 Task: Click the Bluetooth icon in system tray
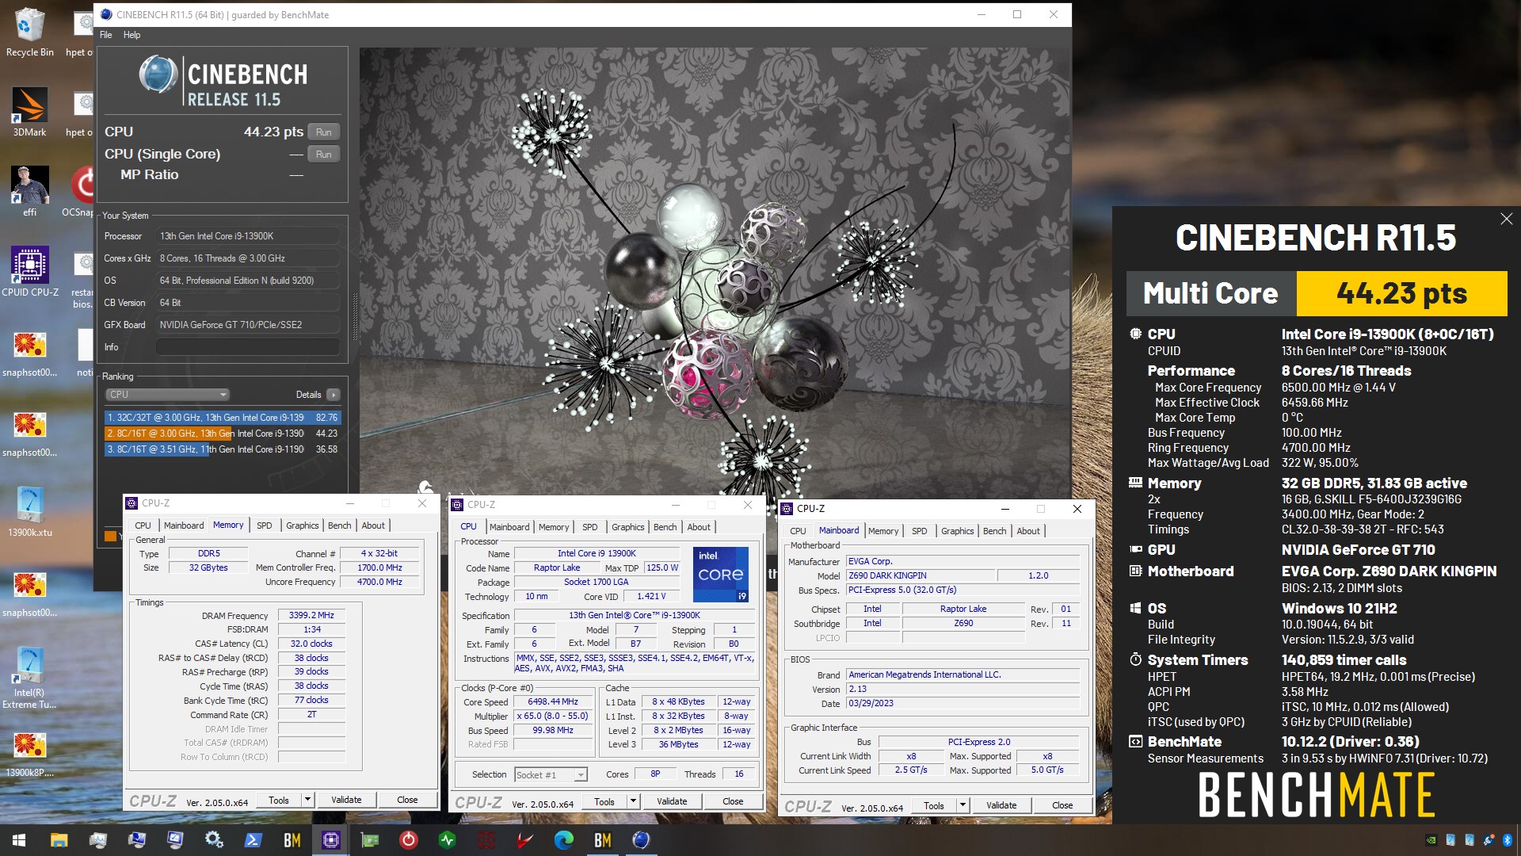coord(1508,840)
